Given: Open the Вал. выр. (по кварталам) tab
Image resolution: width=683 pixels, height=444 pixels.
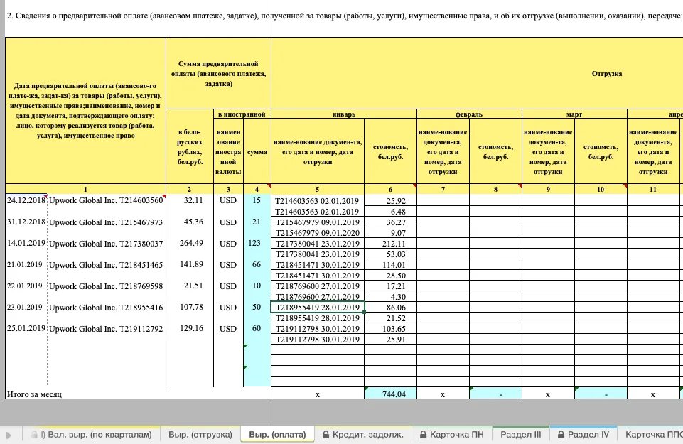Looking at the screenshot, I should pos(92,435).
